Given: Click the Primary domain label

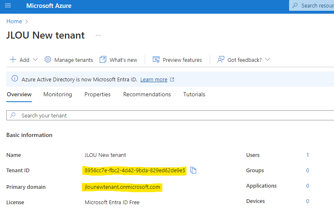Looking at the screenshot, I should 26,187.
